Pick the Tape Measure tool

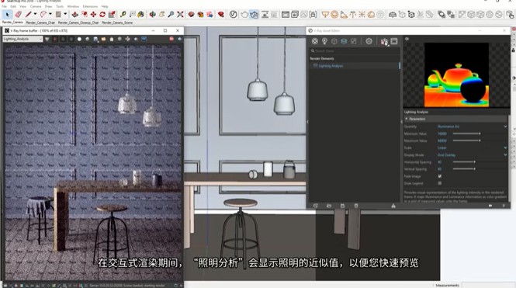click(123, 15)
